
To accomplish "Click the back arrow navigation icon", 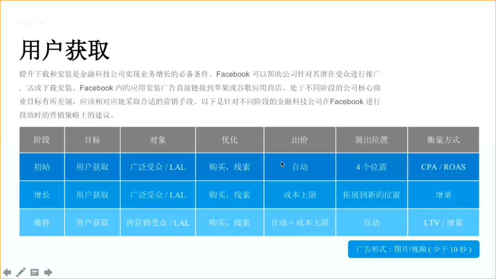I will tap(7, 272).
